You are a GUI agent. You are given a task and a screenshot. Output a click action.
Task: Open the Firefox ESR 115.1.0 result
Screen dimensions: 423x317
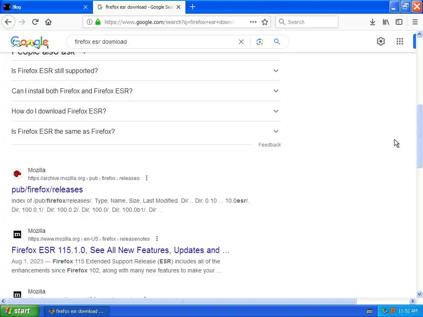click(x=120, y=250)
